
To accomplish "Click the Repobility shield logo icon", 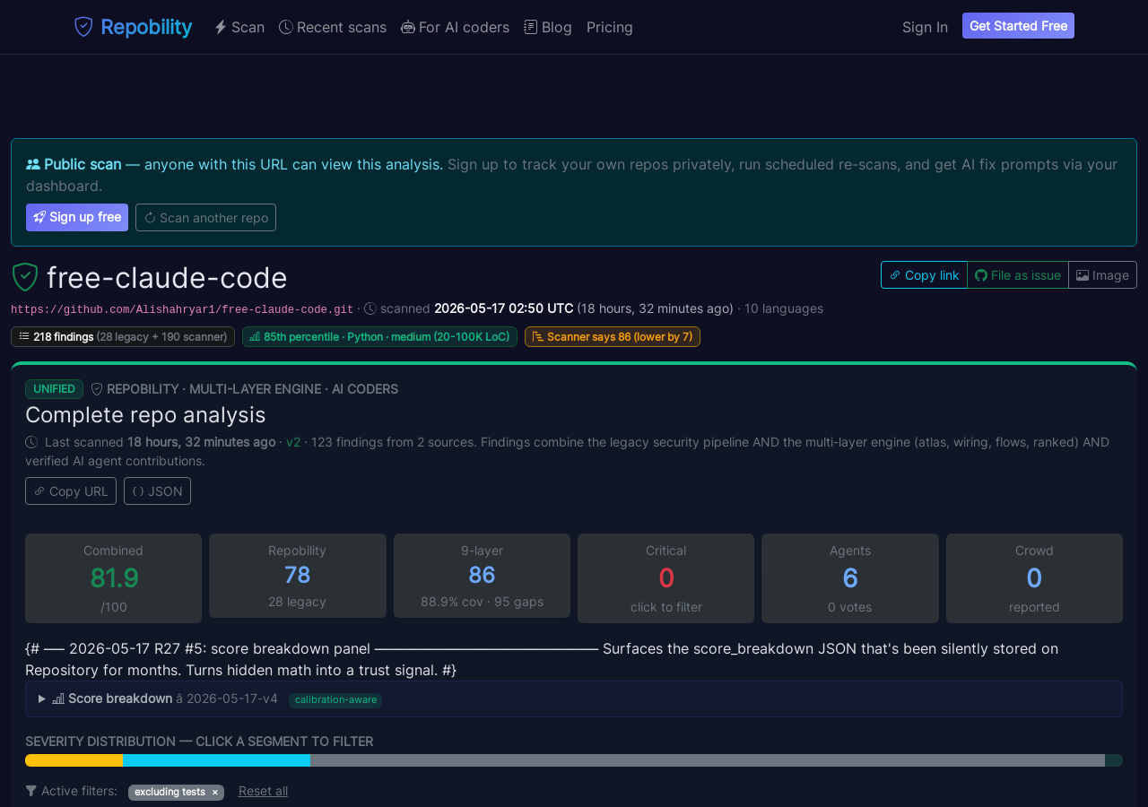I will click(x=83, y=27).
